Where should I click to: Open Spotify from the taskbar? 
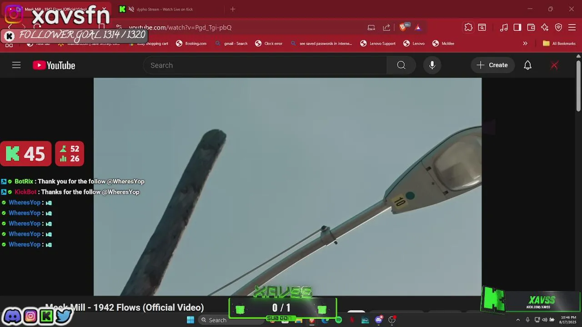tap(338, 320)
